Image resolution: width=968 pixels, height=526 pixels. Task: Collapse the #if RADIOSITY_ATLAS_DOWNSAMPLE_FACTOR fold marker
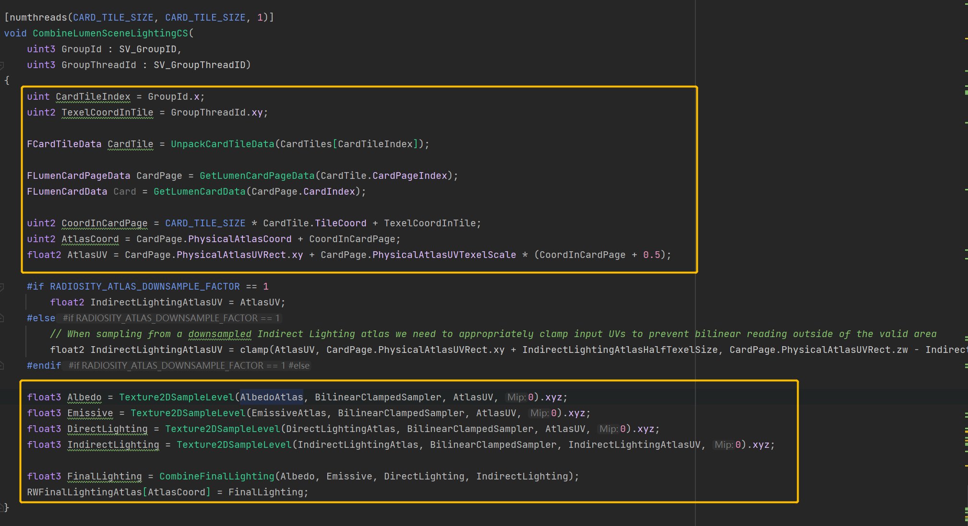[2, 287]
